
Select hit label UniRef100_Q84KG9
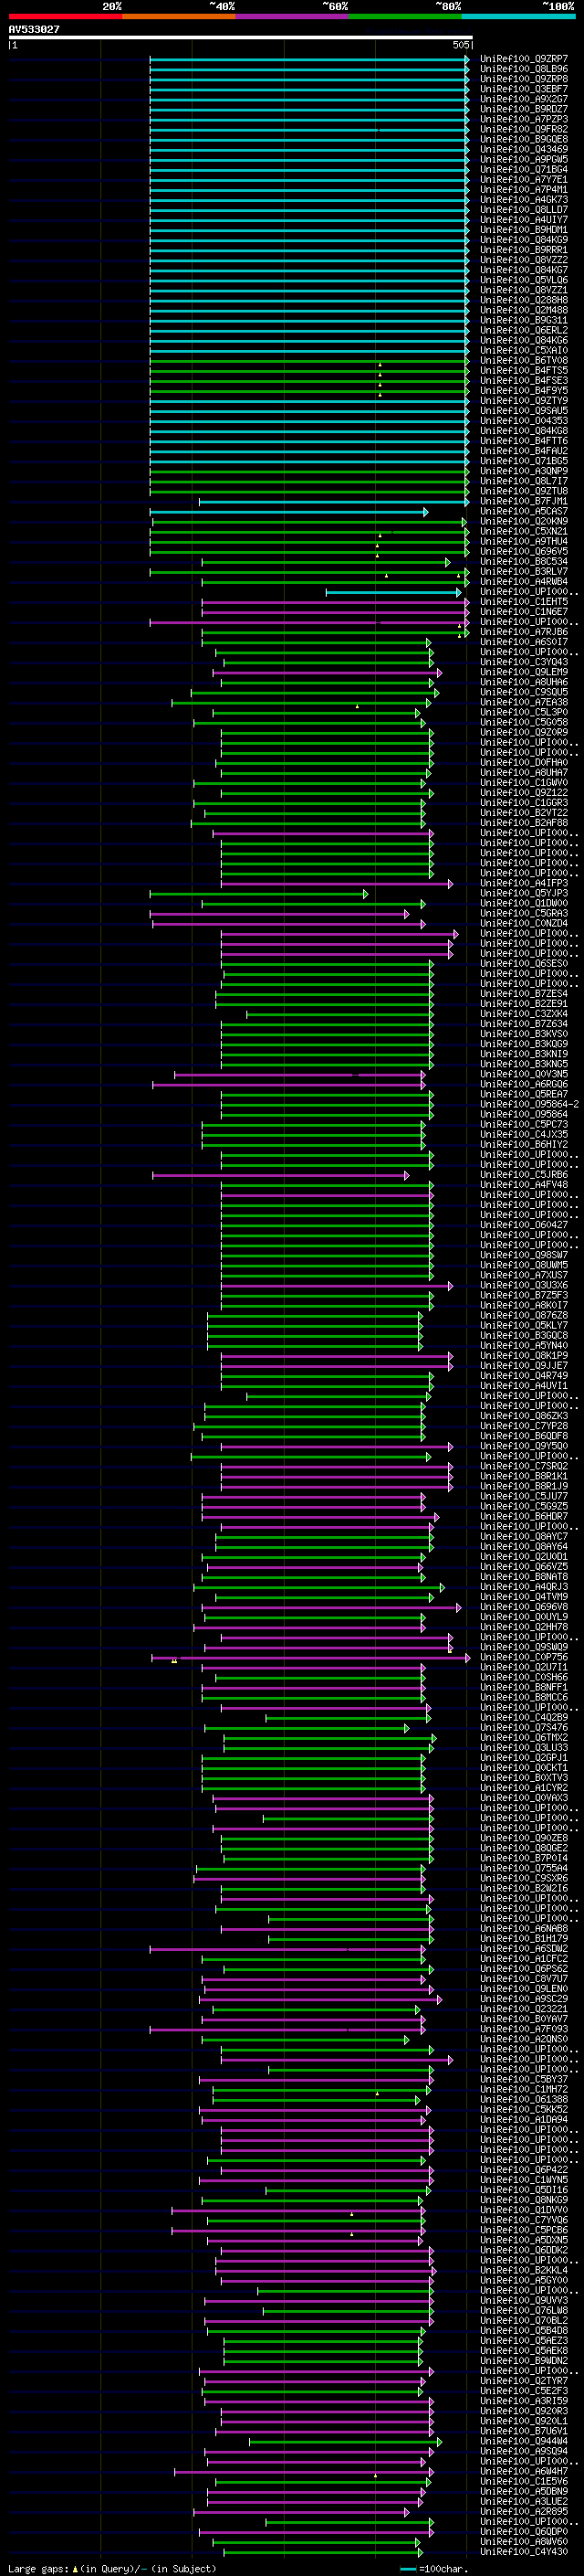coord(524,240)
